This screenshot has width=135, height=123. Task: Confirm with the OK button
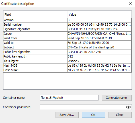[x=93, y=115]
